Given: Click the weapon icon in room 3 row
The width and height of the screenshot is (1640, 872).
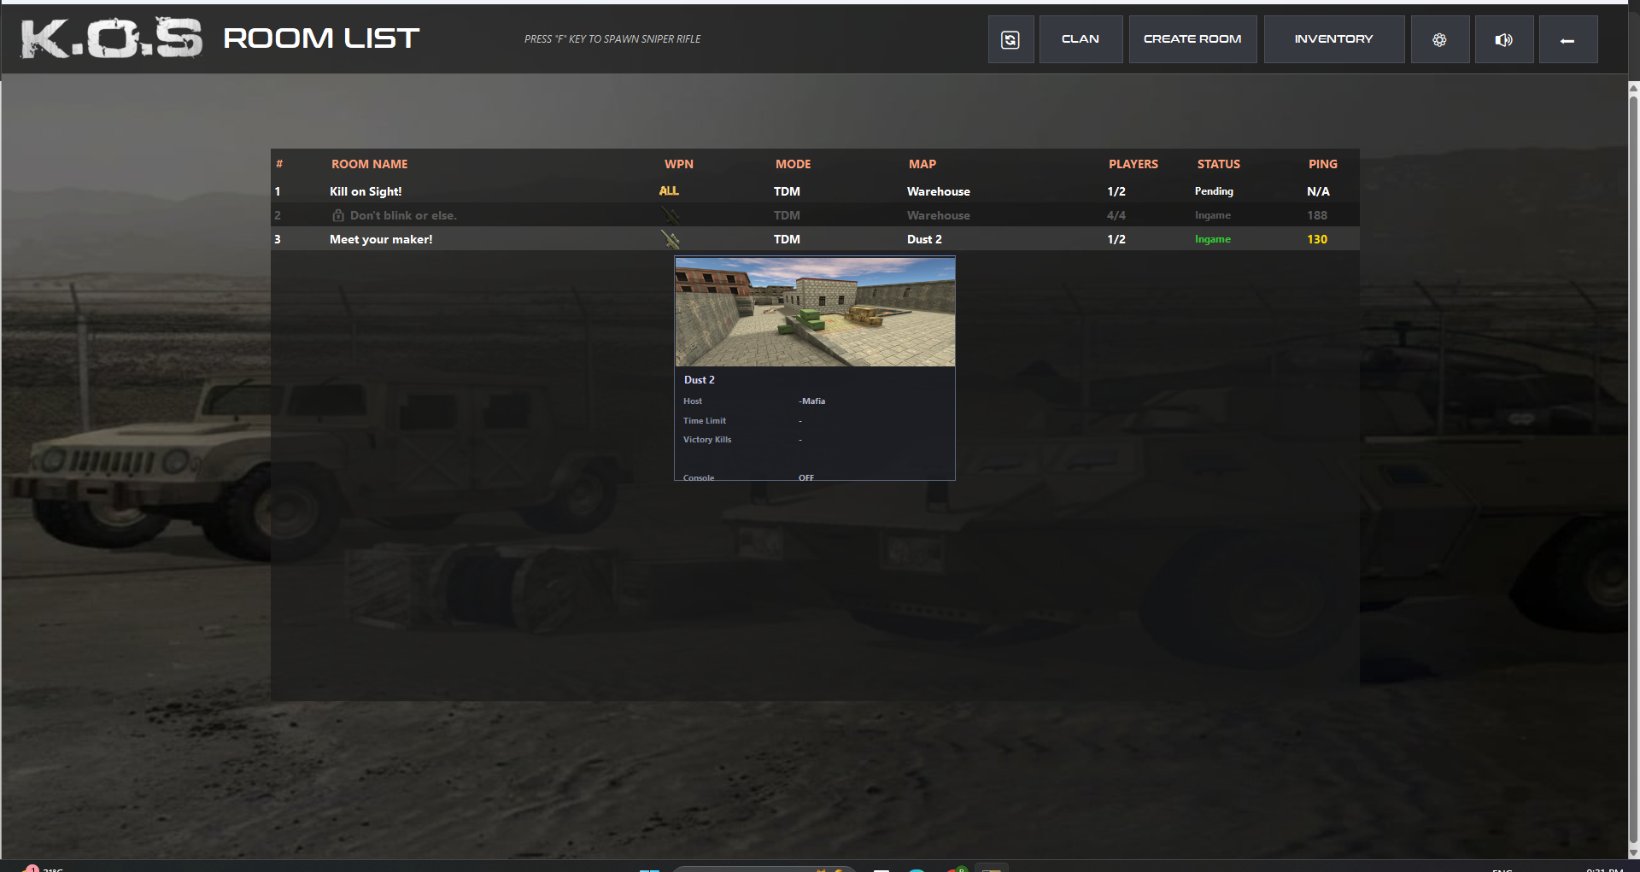Looking at the screenshot, I should 671,239.
